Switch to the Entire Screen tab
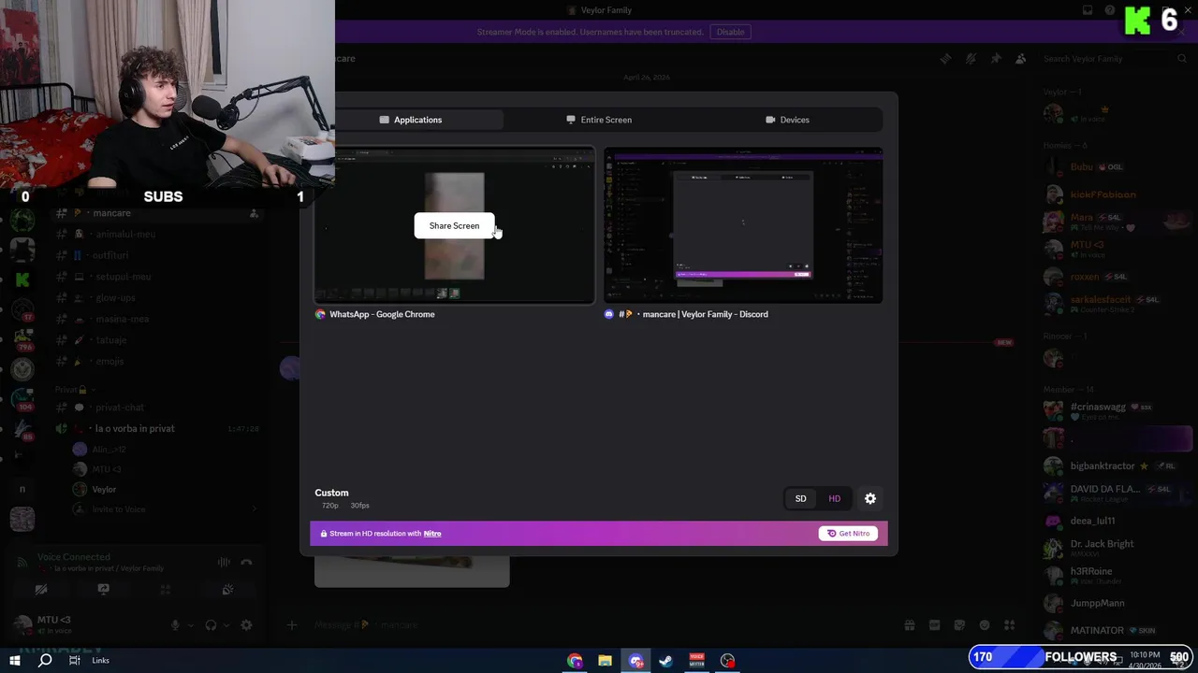The width and height of the screenshot is (1198, 673). 599,120
